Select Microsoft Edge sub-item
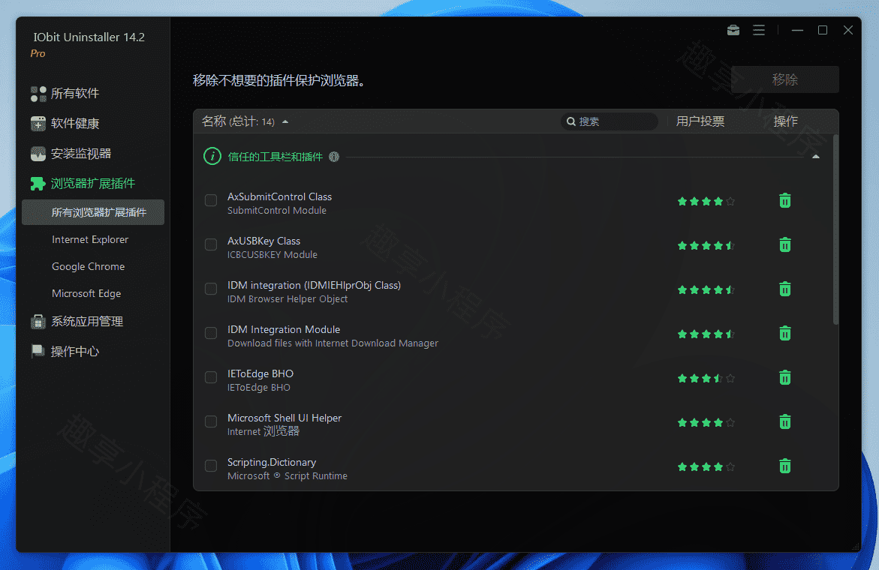879x570 pixels. (86, 293)
